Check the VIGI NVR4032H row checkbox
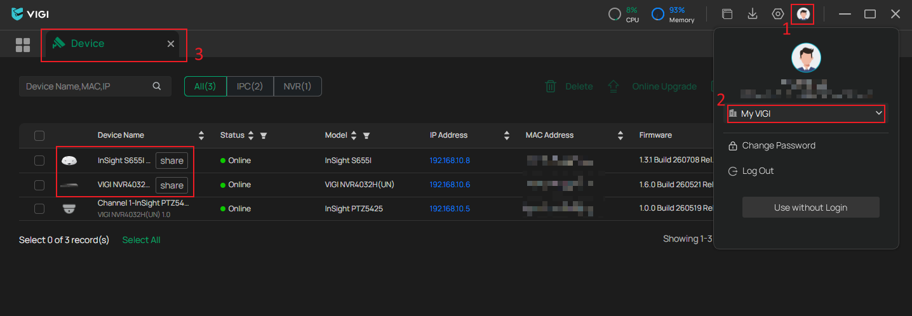Image resolution: width=912 pixels, height=316 pixels. [39, 185]
